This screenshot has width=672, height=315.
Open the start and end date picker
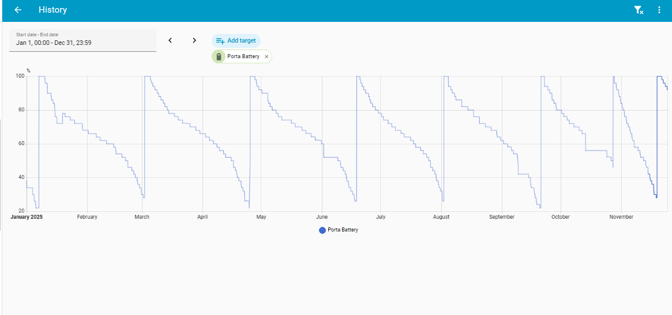[82, 40]
